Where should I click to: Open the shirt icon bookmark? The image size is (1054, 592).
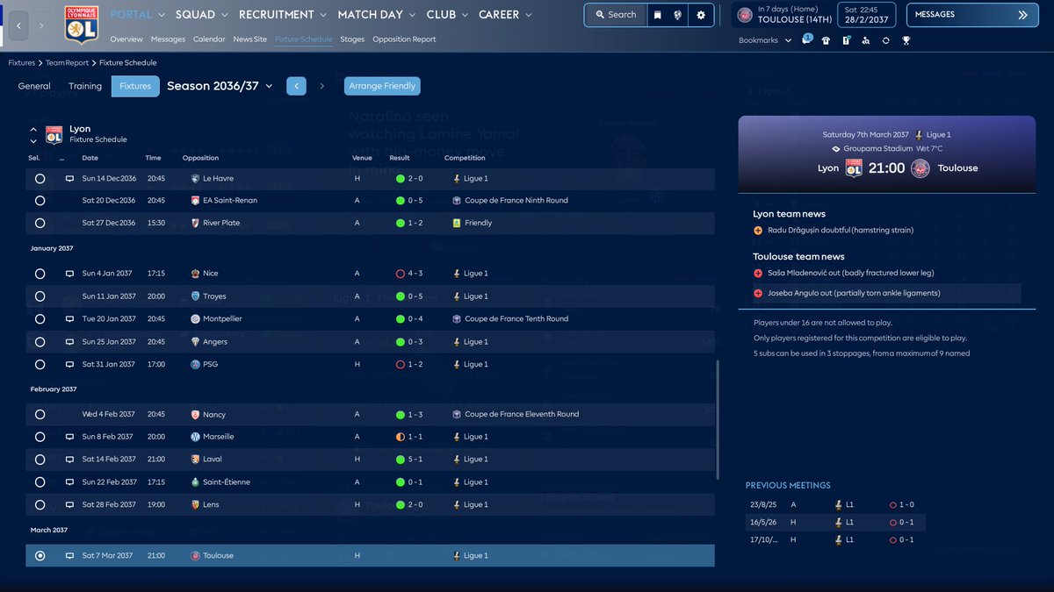click(826, 40)
